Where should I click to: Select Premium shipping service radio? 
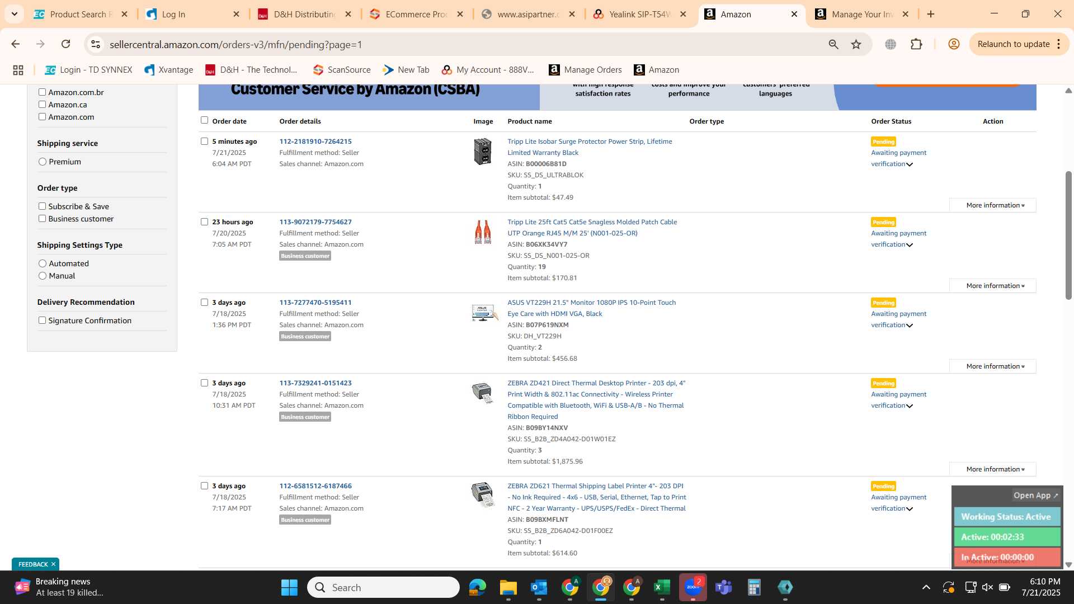43,162
